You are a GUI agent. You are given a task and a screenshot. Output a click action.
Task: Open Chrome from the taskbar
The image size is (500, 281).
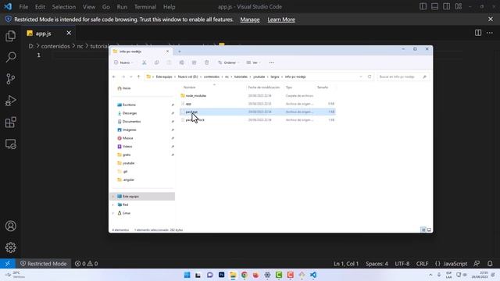coord(245,275)
